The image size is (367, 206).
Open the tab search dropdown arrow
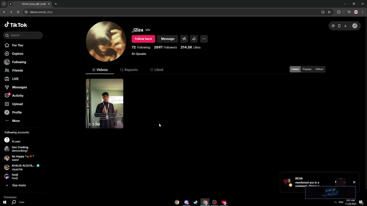3,4
